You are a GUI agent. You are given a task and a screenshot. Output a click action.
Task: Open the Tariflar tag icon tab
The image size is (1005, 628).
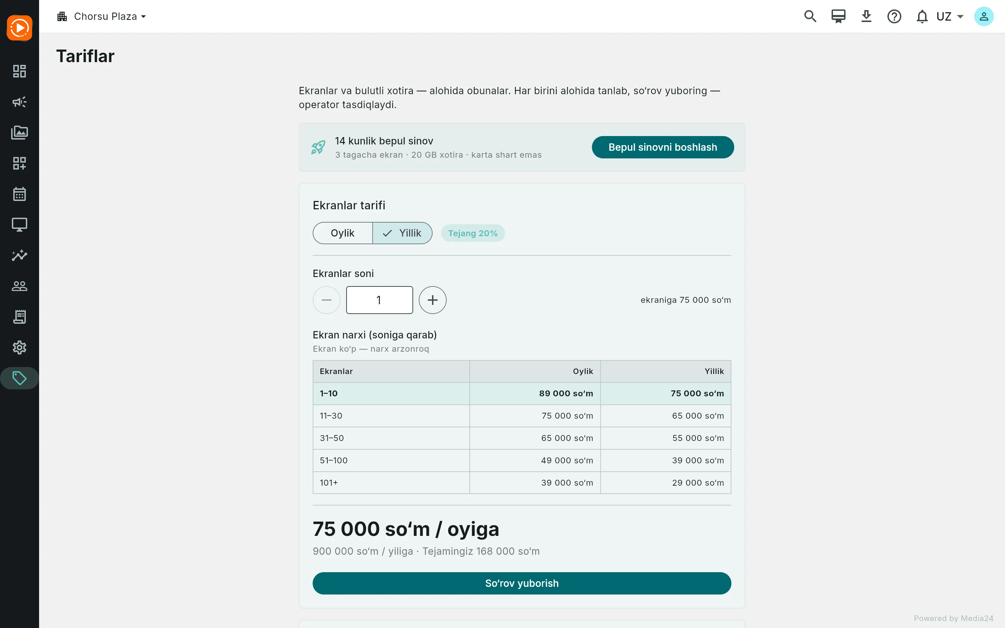coord(19,379)
